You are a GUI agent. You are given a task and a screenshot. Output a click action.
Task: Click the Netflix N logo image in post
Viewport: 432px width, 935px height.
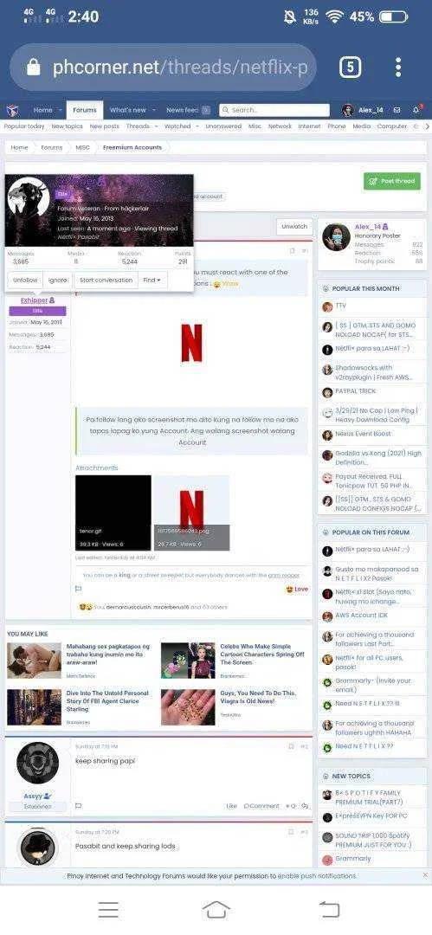191,344
